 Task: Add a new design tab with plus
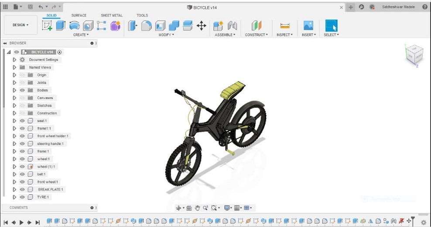[x=351, y=7]
